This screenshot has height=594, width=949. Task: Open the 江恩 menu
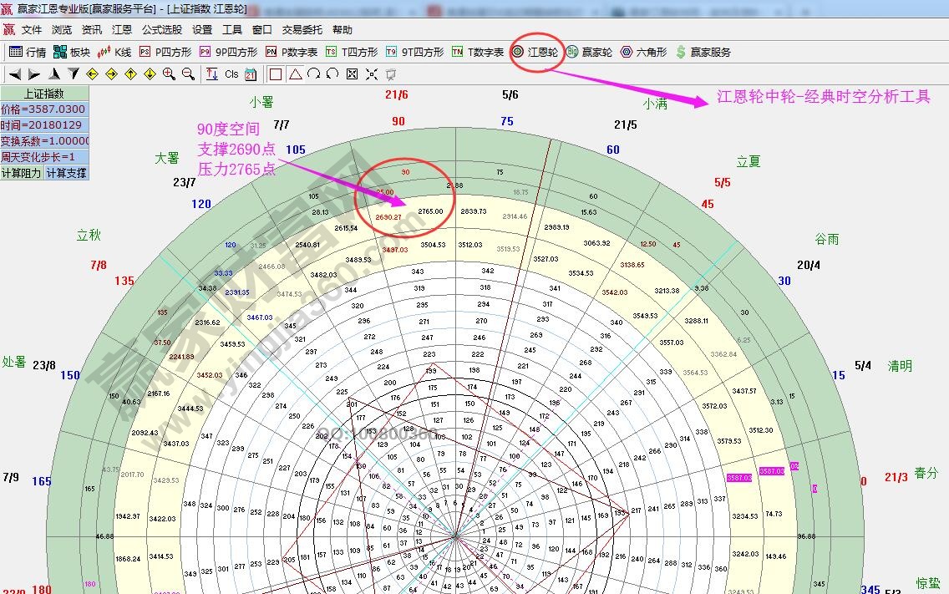122,28
